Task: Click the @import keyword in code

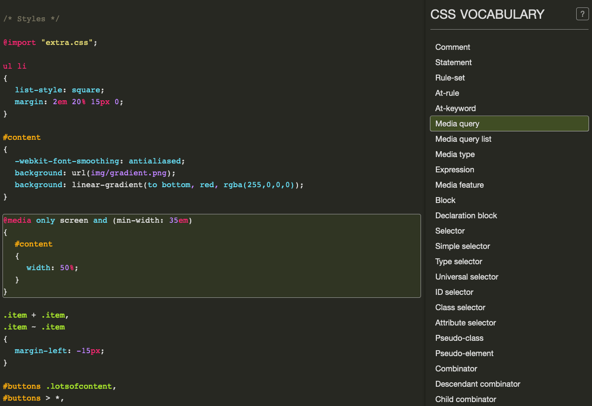Action: pos(20,42)
